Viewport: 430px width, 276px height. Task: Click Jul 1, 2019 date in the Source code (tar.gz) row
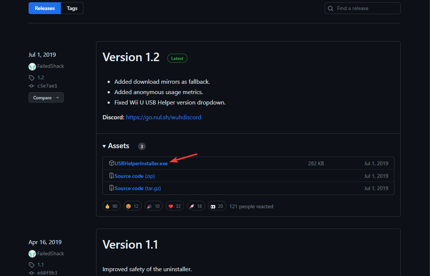point(376,188)
